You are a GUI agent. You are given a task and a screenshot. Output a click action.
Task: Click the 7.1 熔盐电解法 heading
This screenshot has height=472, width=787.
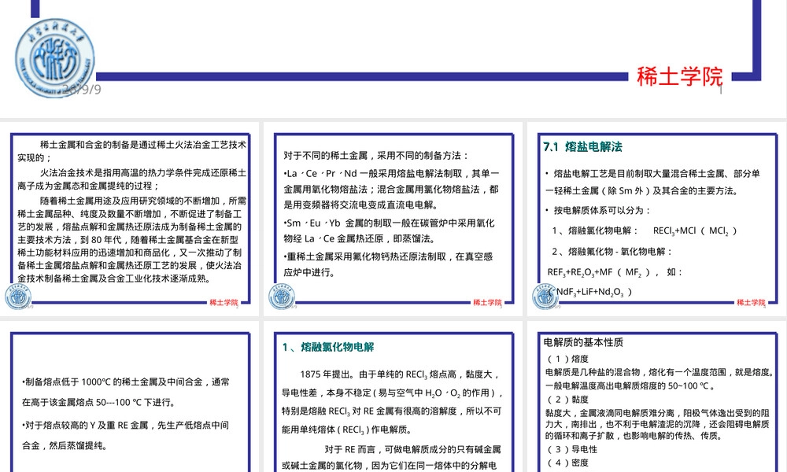pyautogui.click(x=582, y=147)
